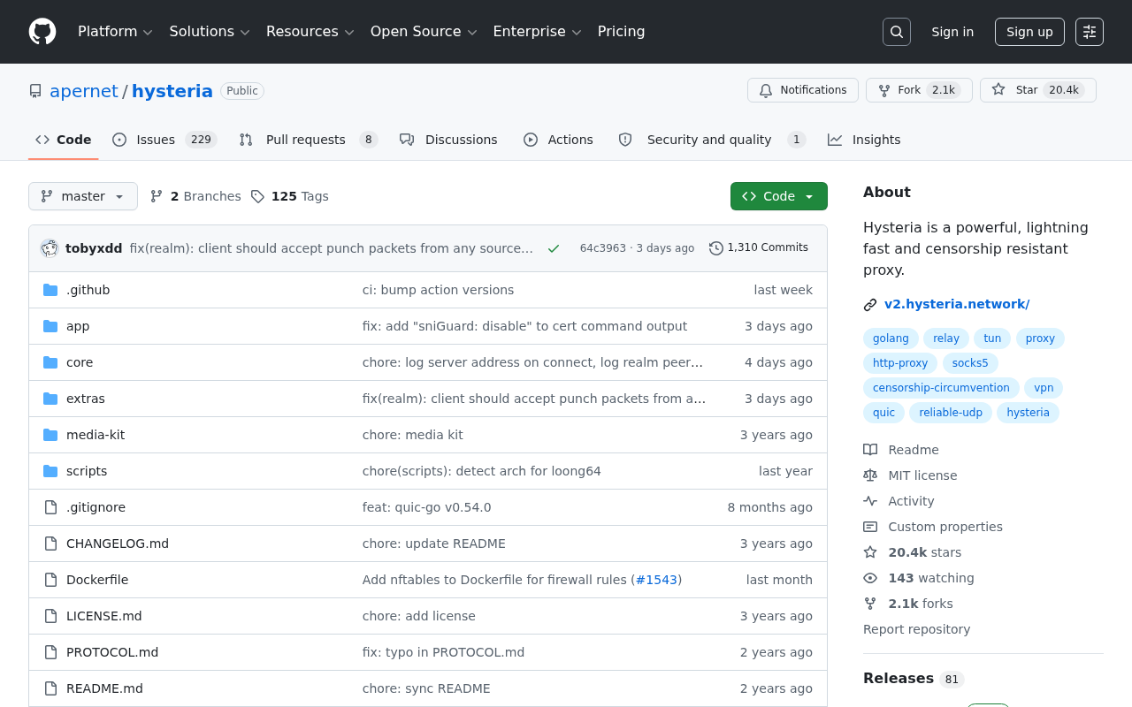Click the pulse icon beside Activity
The width and height of the screenshot is (1132, 707).
pyautogui.click(x=870, y=501)
